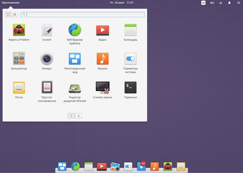This screenshot has height=173, width=243.
Task: Click the AppCenter dock icon with badge 15
Action: point(142,166)
